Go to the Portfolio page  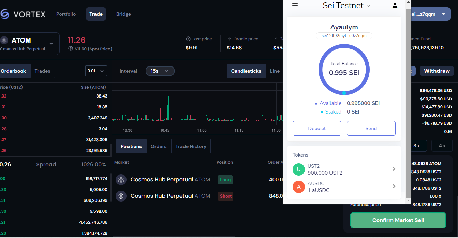[x=66, y=14]
